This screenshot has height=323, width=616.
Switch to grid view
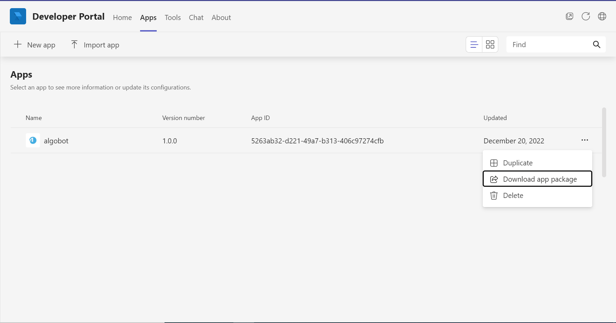[x=490, y=44]
